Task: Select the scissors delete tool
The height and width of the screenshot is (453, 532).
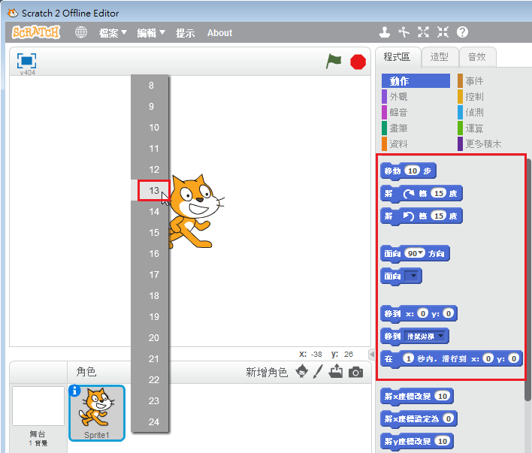Action: click(404, 32)
